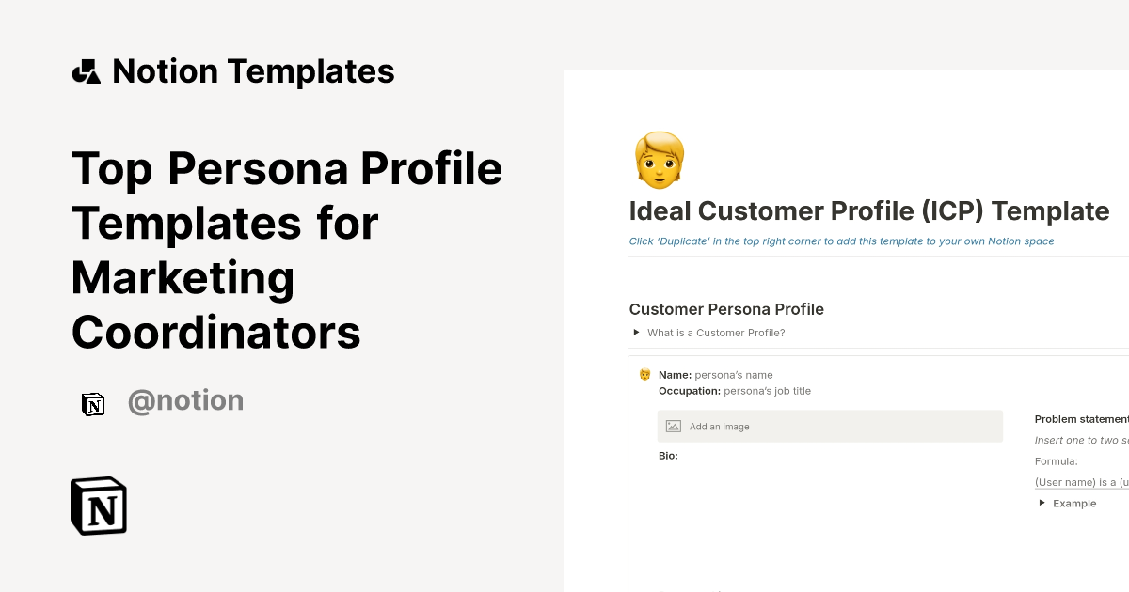Click the 'Add an image' button
The image size is (1129, 592).
pyautogui.click(x=830, y=426)
